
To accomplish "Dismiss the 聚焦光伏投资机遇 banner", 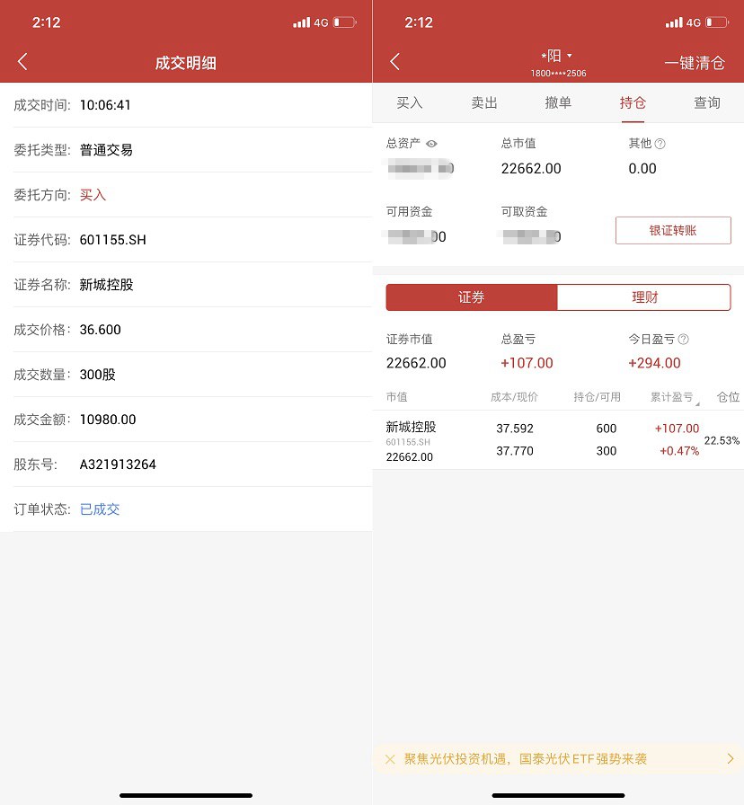I will tap(390, 759).
